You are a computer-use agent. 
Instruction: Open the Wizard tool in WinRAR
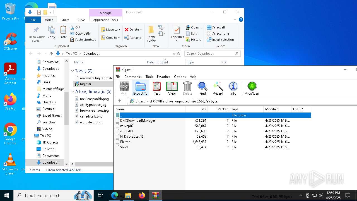pos(218,88)
